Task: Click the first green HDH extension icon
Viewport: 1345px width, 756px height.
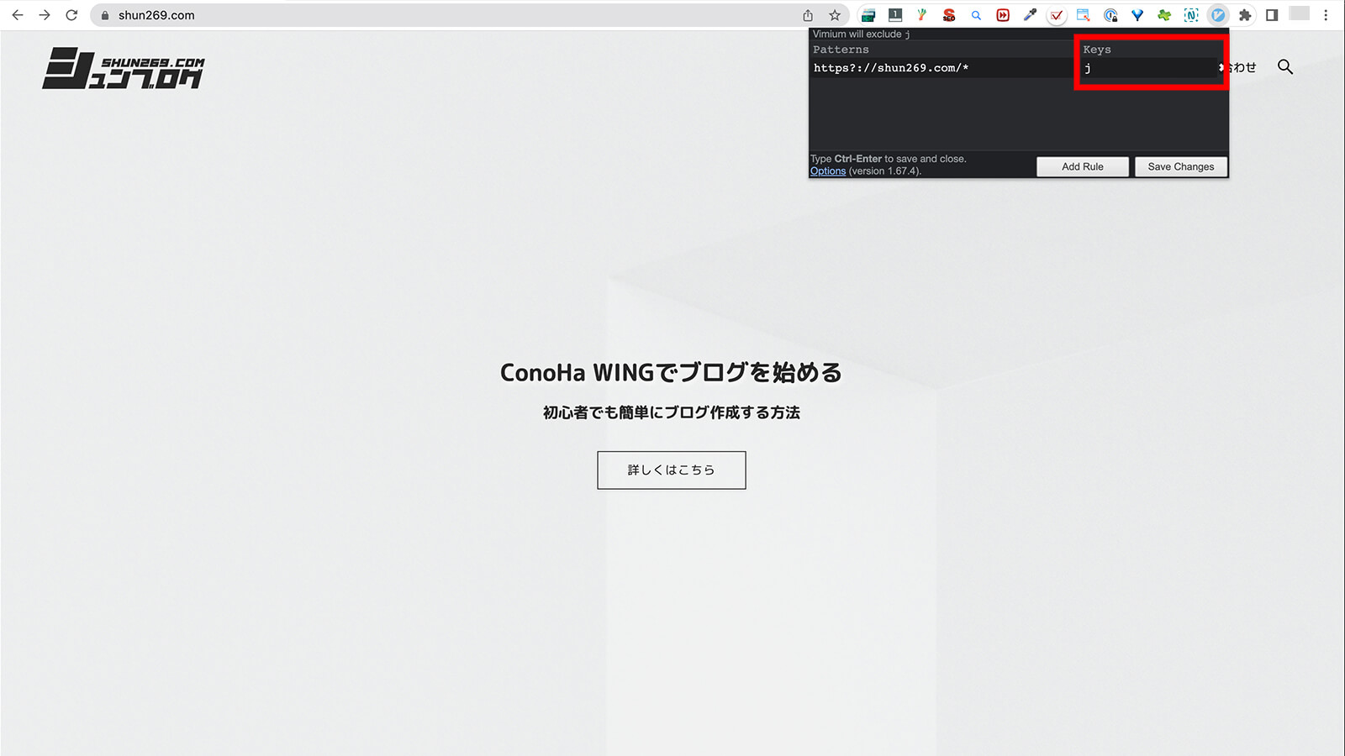Action: (x=868, y=15)
